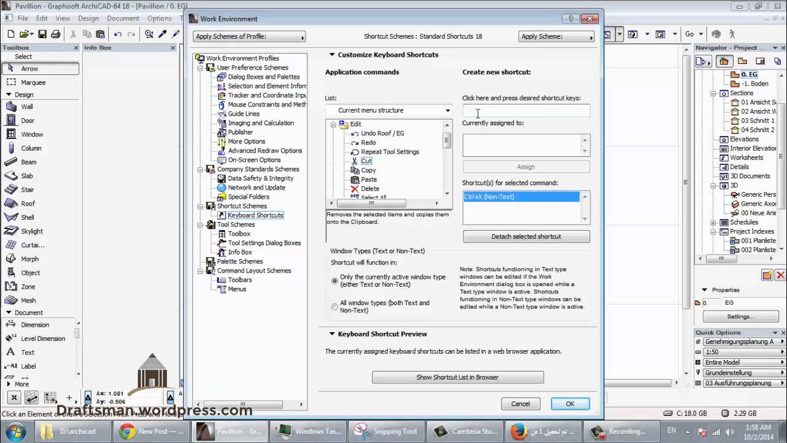Open the Firefox taskbar button
Image resolution: width=787 pixels, height=443 pixels.
(543, 431)
